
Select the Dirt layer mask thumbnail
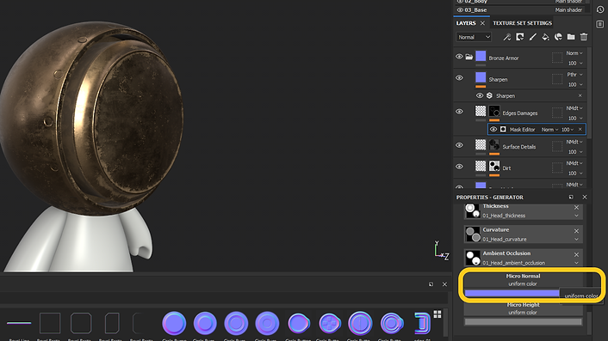click(494, 167)
